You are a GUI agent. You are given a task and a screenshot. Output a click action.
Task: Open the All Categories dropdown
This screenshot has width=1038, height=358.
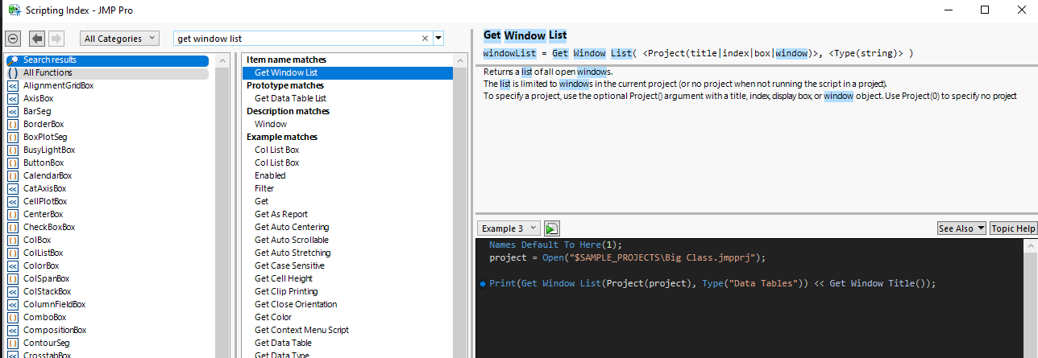coord(122,39)
